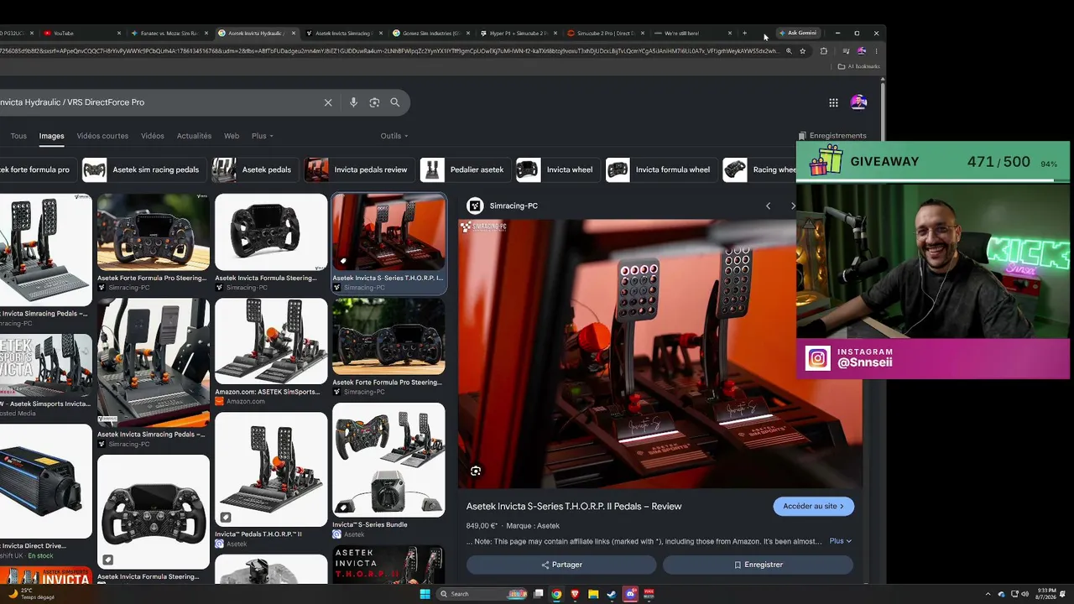This screenshot has height=604, width=1074.
Task: Click the preview title 'Asetek Invicta S-Series T.H.O.R.P. II Pedals – Review'
Action: point(574,507)
